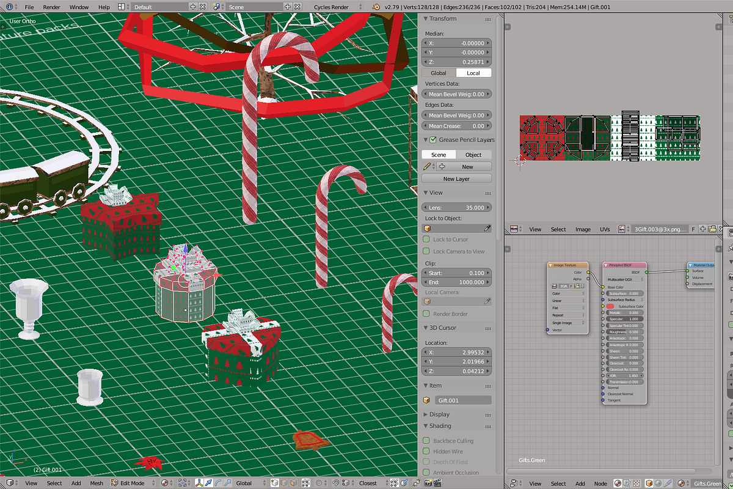
Task: Select the rotate manipulator icon
Action: tap(217, 483)
